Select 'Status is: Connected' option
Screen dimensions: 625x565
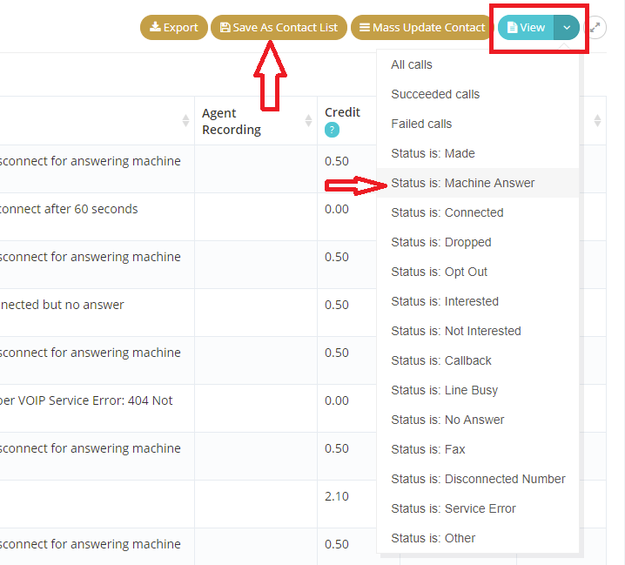click(447, 212)
